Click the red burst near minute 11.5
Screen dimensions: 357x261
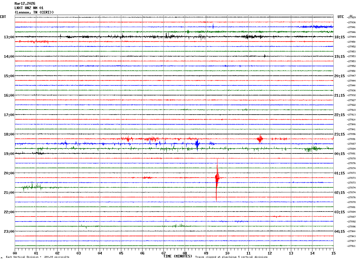260,139
